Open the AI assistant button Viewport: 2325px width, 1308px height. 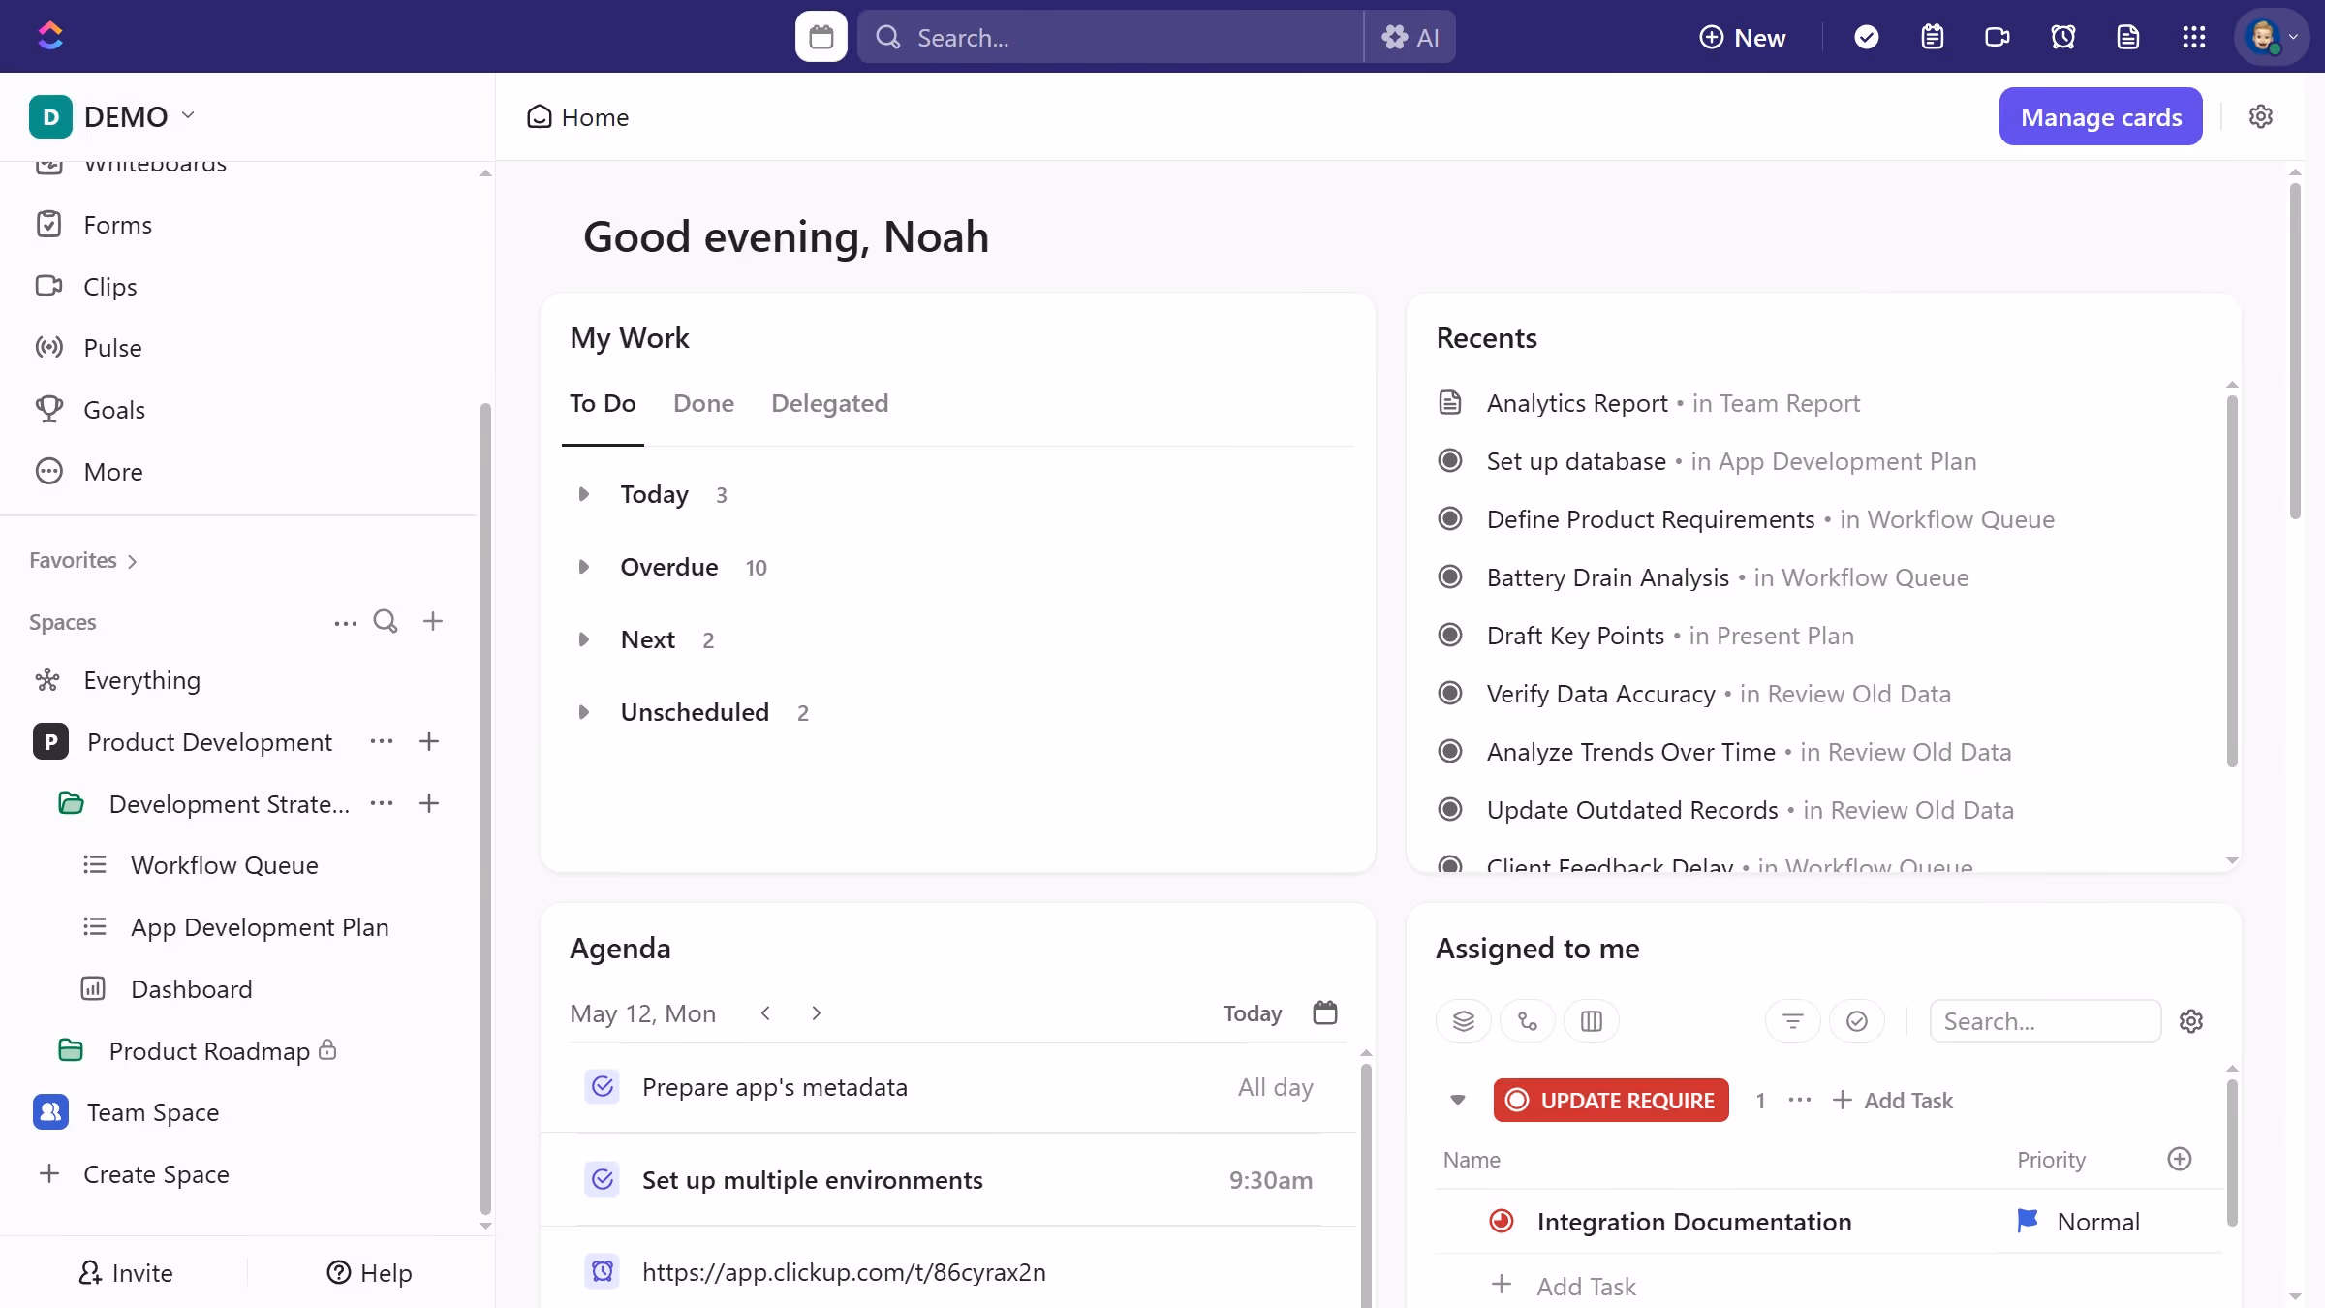click(1410, 37)
